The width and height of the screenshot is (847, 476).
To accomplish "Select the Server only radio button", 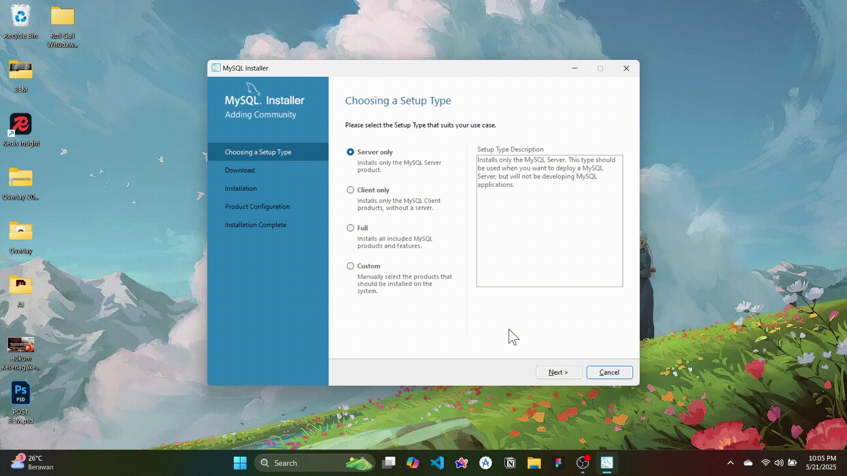I will 350,152.
